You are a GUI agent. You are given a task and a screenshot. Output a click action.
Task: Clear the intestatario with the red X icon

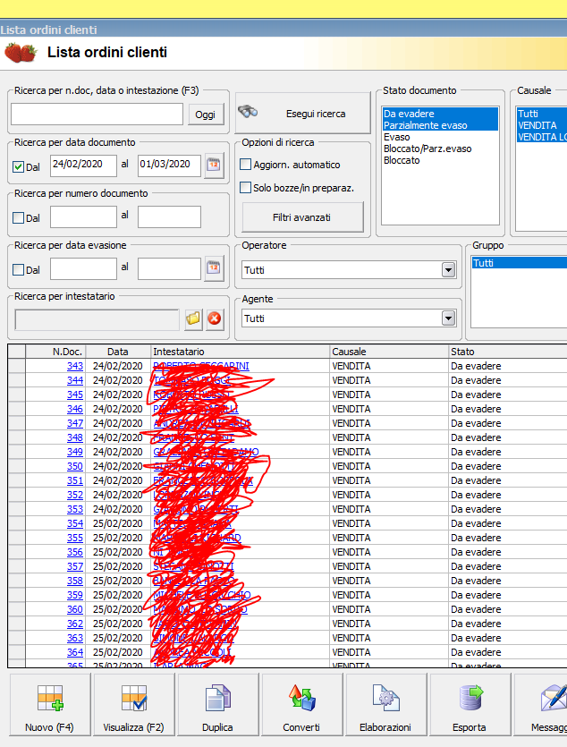[x=215, y=318]
